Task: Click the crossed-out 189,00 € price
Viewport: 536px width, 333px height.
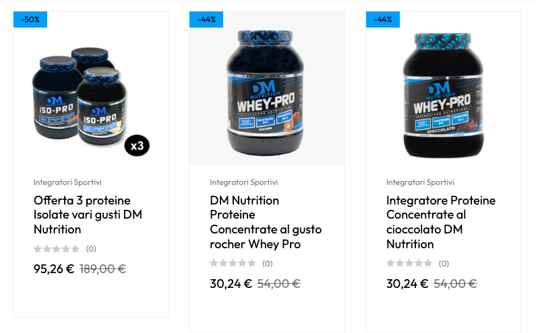Action: [x=103, y=269]
